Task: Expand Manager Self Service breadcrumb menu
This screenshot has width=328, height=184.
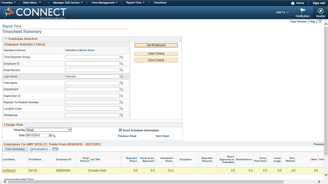Action: (x=68, y=3)
